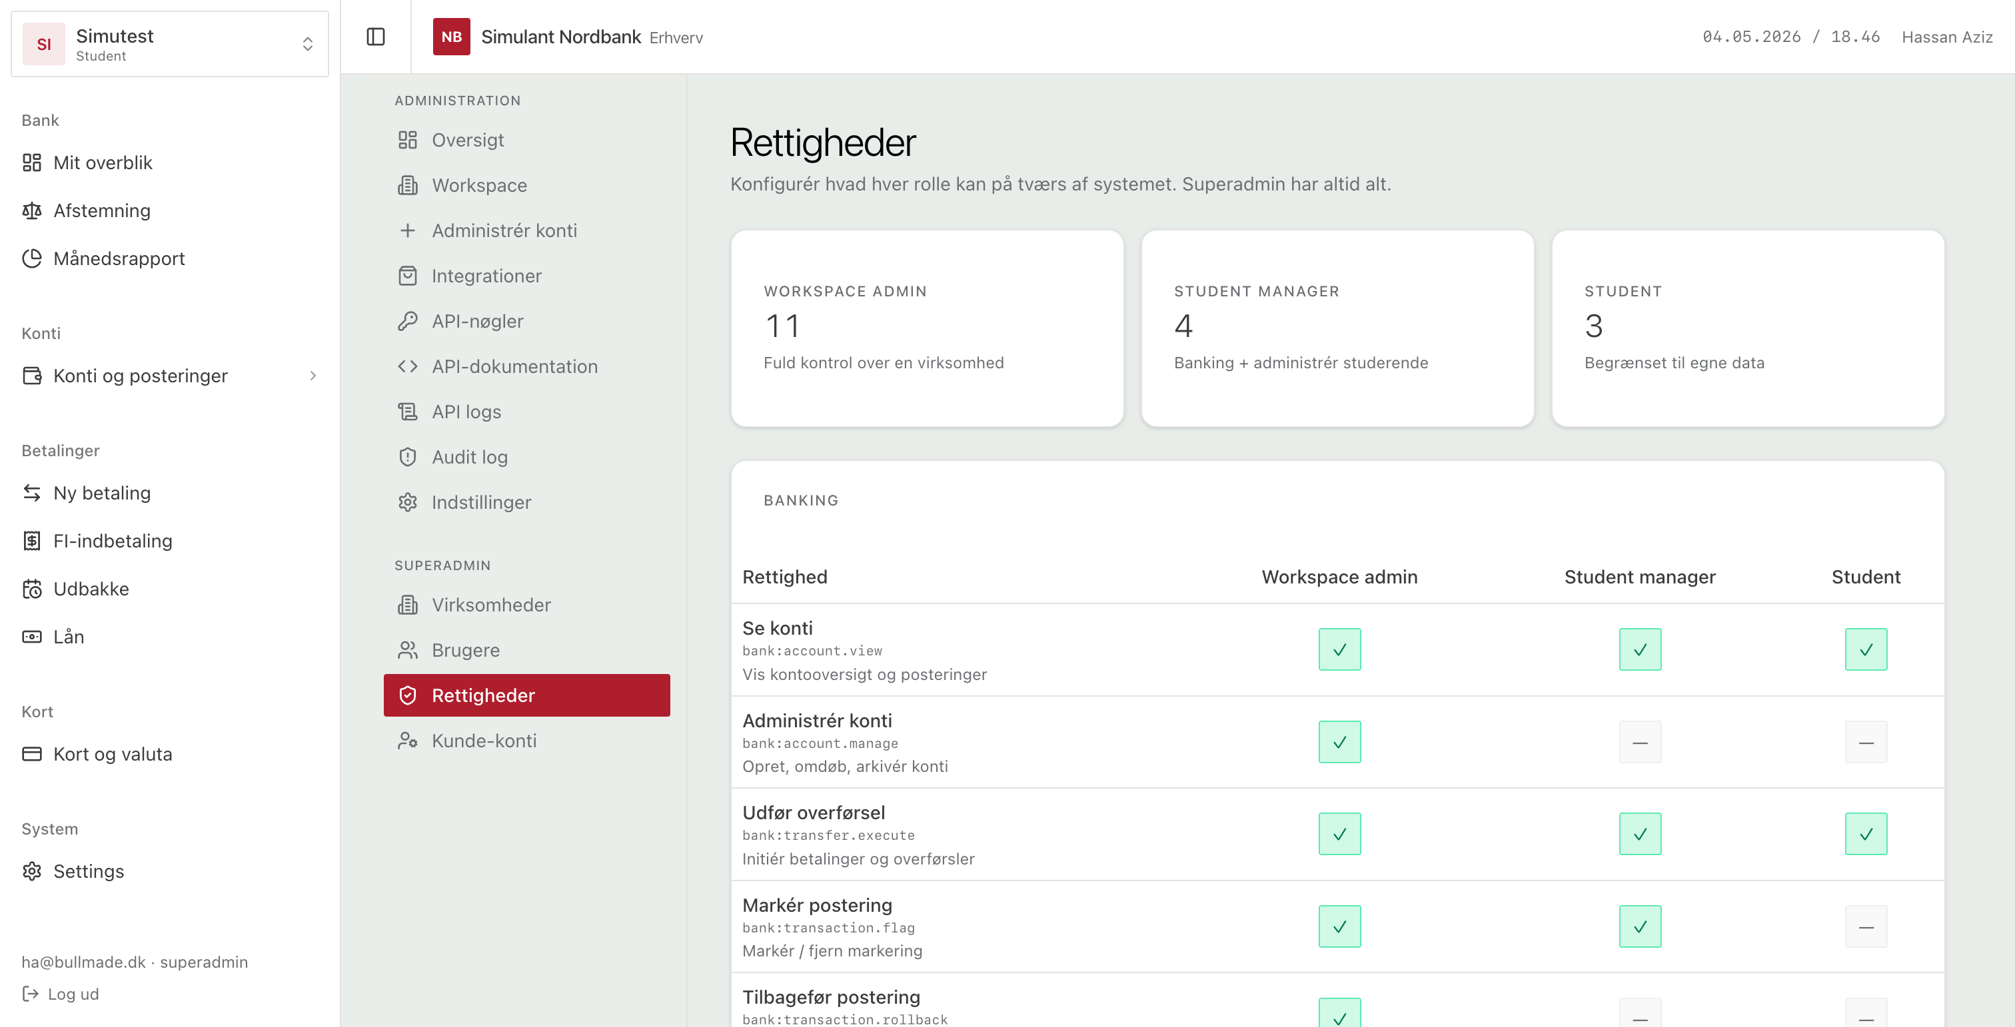Click the Student Manager summary card
Viewport: 2015px width, 1027px height.
pos(1337,328)
